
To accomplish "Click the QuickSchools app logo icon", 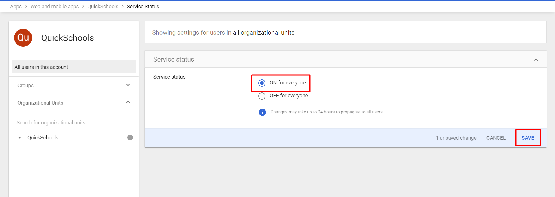I will click(x=23, y=38).
